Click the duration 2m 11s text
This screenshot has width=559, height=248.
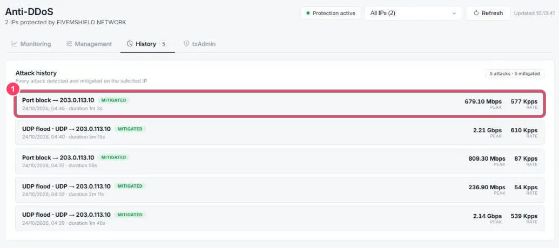[x=86, y=194]
